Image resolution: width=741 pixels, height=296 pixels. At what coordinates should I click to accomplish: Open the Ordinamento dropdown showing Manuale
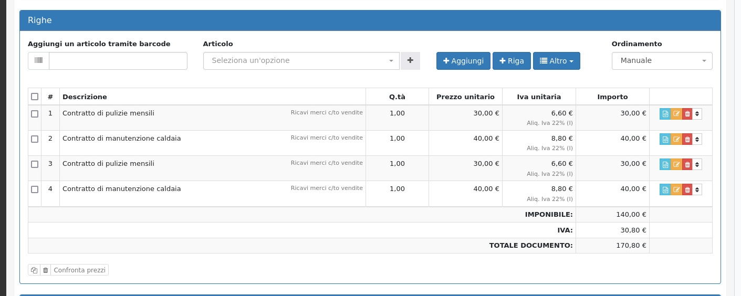point(662,61)
